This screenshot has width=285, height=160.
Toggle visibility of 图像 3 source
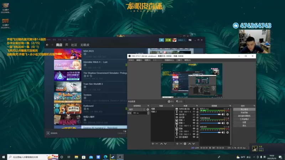coord(194,120)
